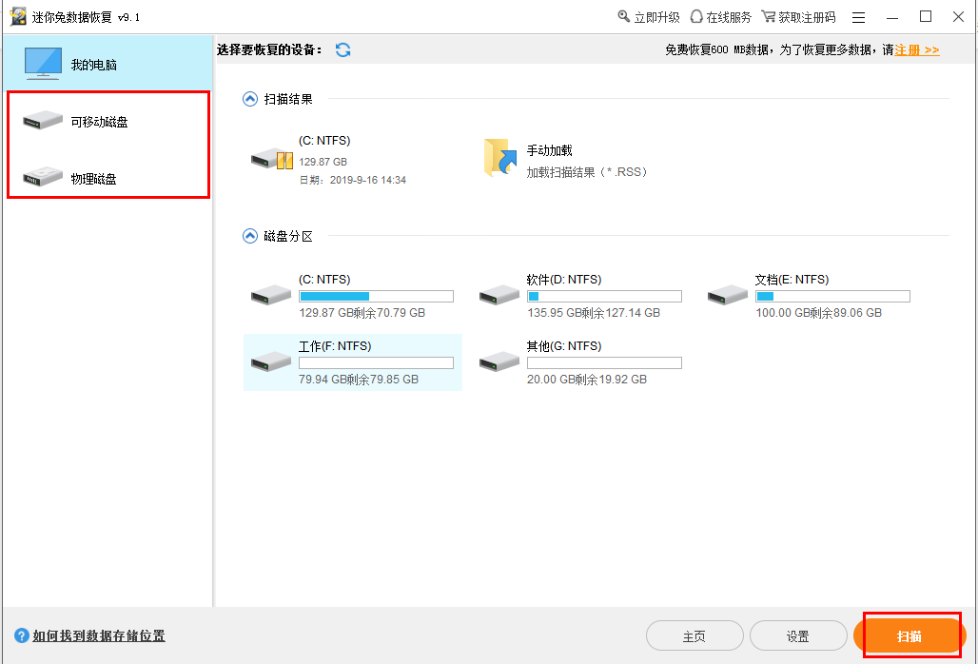Open the 注册 >> link

(917, 49)
